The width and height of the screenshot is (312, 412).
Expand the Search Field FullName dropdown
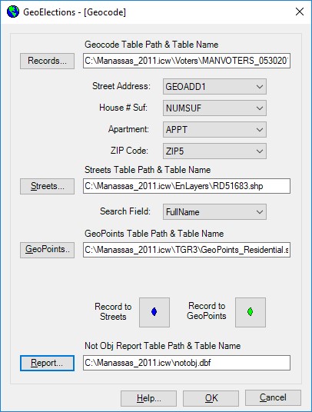click(214, 212)
